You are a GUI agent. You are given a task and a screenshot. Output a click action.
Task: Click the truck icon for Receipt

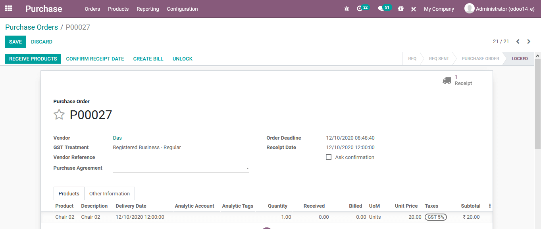447,80
